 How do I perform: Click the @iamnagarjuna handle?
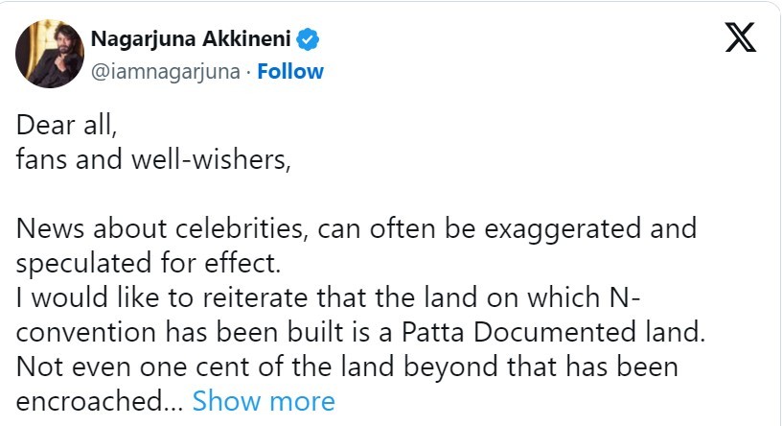(x=165, y=71)
